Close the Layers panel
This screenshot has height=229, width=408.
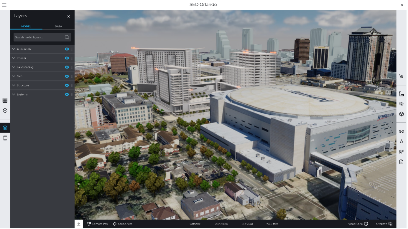tap(69, 16)
